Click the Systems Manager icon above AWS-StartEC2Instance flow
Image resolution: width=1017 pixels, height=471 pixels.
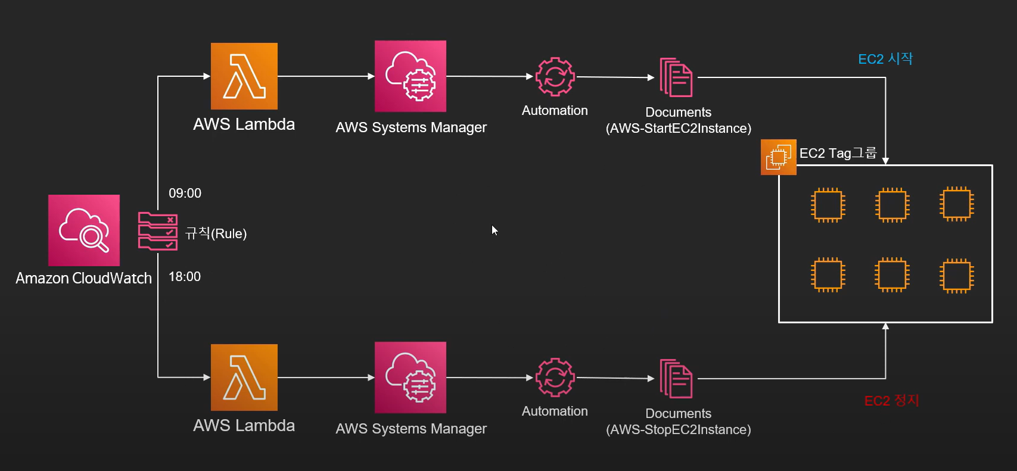(x=410, y=76)
